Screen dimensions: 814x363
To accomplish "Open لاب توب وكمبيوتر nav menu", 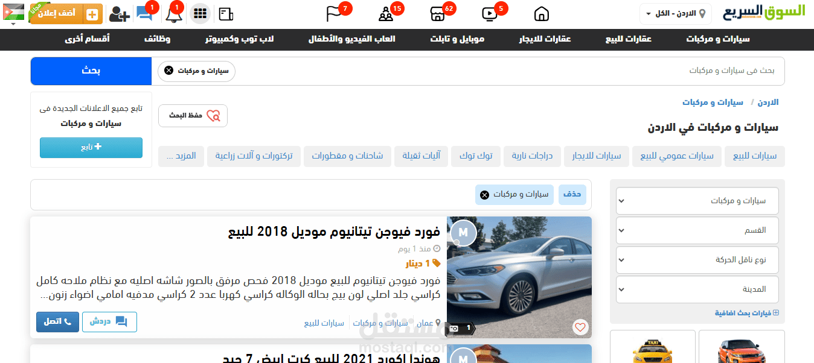I will [240, 39].
